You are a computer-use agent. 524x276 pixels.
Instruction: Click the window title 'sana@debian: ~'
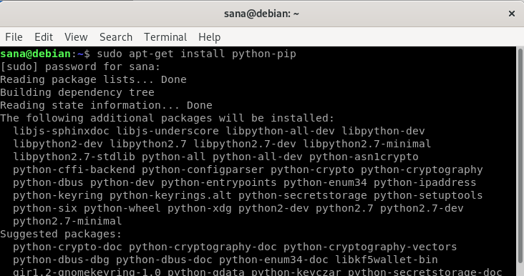pyautogui.click(x=262, y=14)
